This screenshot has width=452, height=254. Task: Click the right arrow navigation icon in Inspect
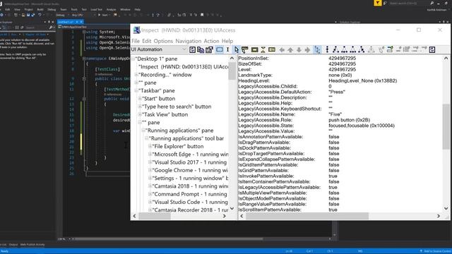point(308,50)
